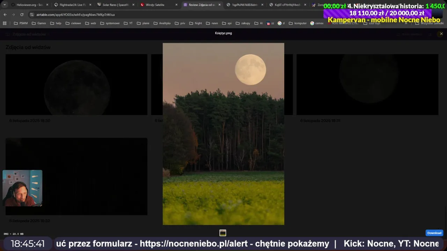The height and width of the screenshot is (251, 447).
Task: Open the dark thumbnail dated 18:32
Action: click(x=76, y=176)
